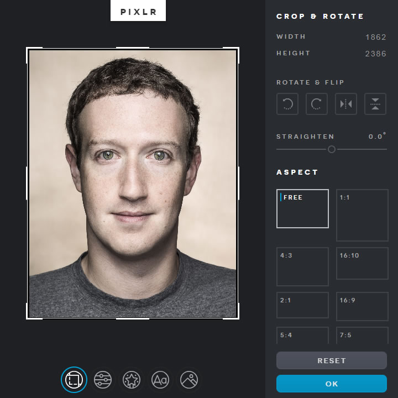Select the 16:9 aspect ratio

(x=362, y=306)
